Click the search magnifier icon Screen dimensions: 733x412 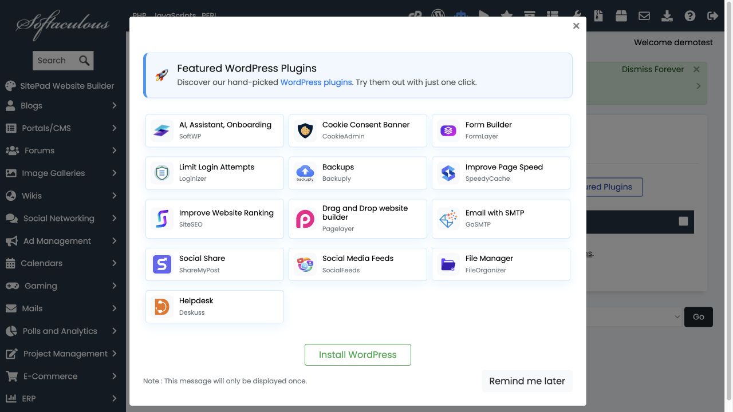click(x=84, y=60)
